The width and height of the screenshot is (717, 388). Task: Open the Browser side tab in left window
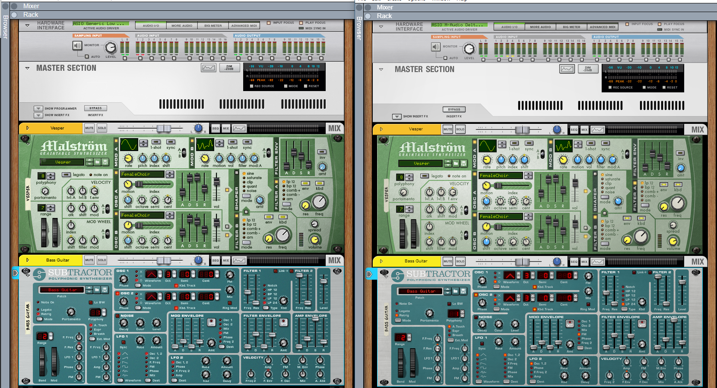click(5, 27)
